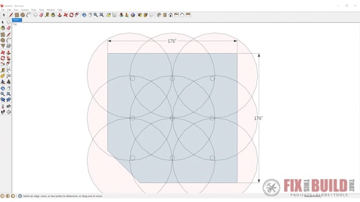360x202 pixels.
Task: Select the Section Plane tool
Action: point(8,112)
